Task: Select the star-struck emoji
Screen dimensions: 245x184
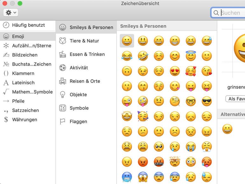Action: point(127,116)
